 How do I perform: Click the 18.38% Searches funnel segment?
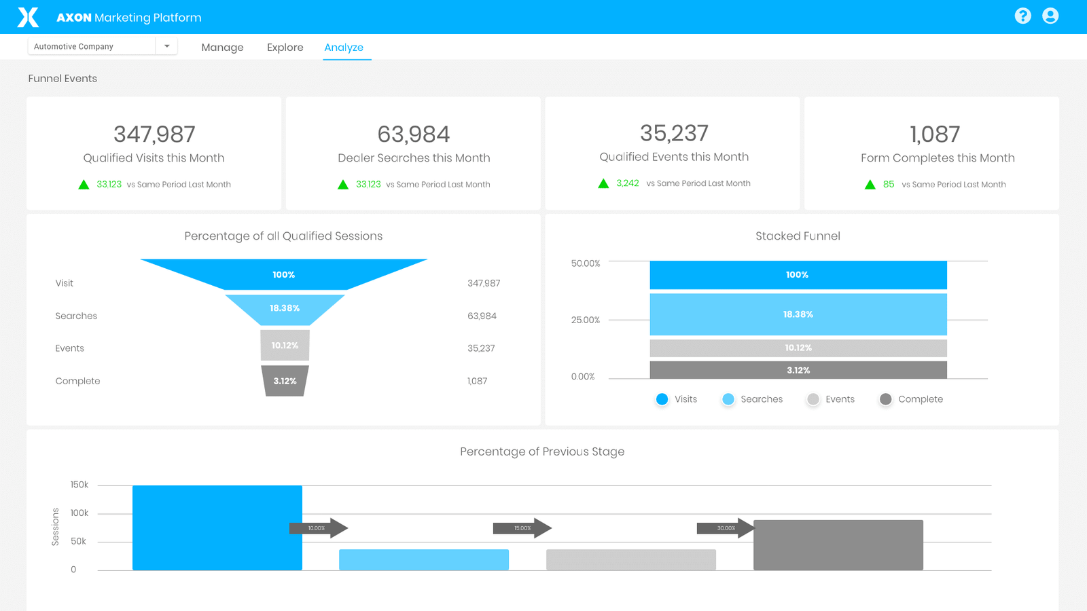pos(285,309)
